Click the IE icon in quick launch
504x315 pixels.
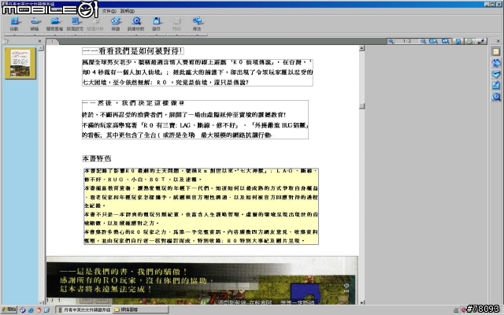31,309
